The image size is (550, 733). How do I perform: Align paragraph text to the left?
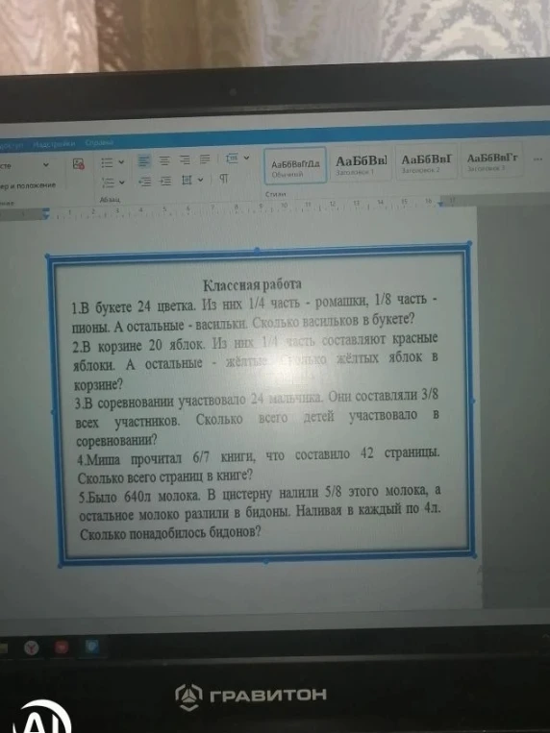pos(143,161)
